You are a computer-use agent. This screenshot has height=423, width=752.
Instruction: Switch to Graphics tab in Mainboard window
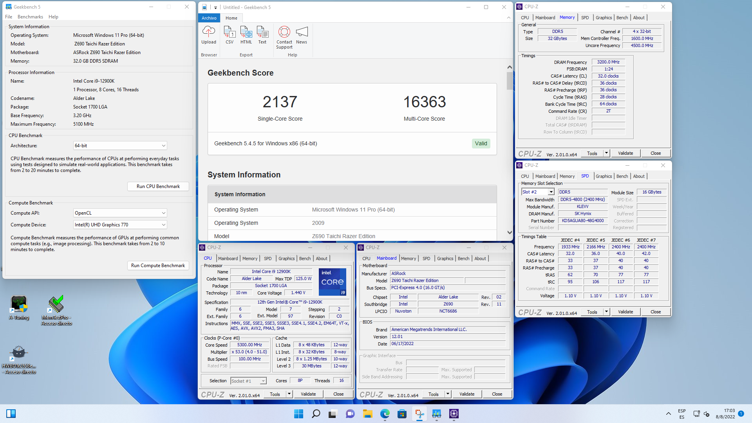pyautogui.click(x=445, y=258)
